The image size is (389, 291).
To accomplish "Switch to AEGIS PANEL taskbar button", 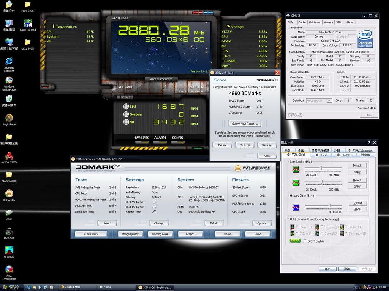I will (77, 287).
